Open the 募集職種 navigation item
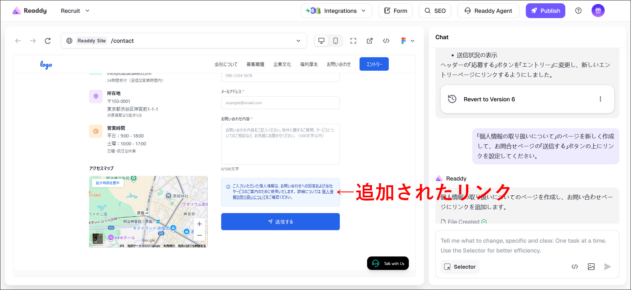This screenshot has width=631, height=290. coord(255,64)
